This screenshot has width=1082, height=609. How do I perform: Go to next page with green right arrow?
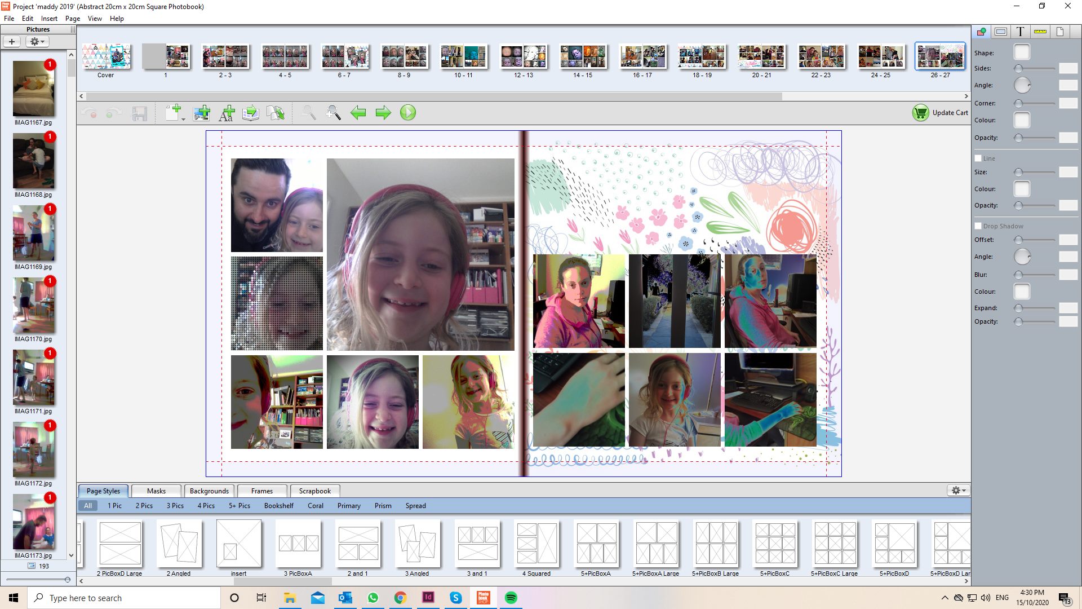point(383,113)
